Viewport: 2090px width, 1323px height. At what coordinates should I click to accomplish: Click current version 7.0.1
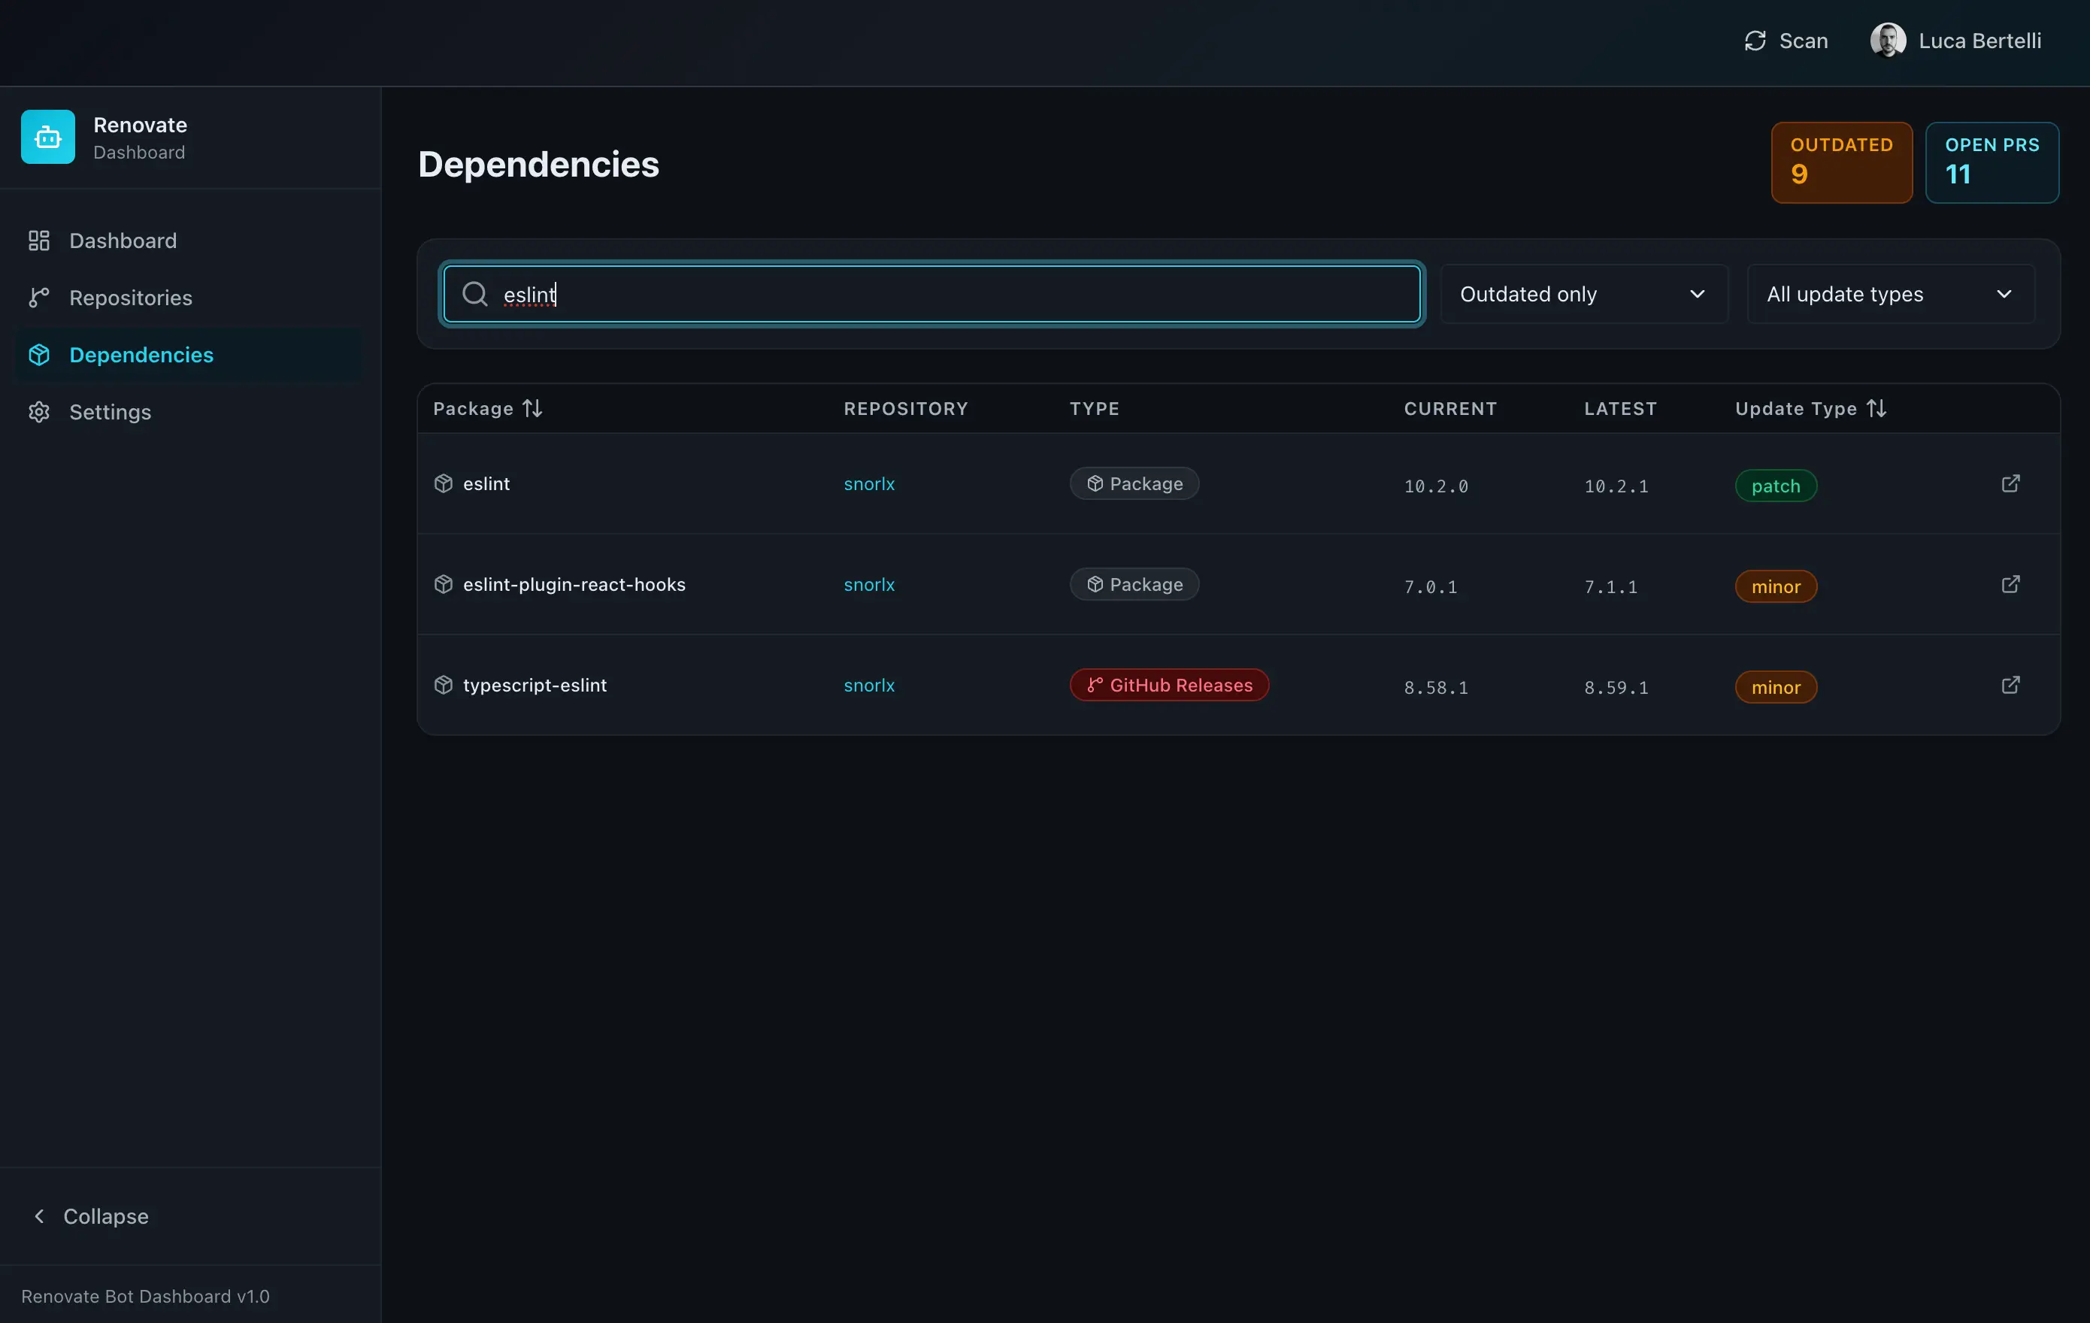1431,587
